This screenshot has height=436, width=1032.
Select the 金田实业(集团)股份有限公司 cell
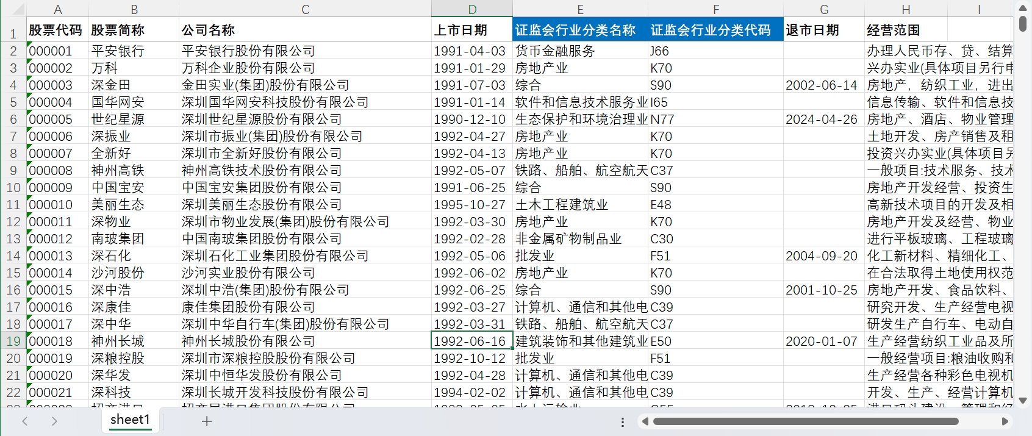(x=306, y=85)
